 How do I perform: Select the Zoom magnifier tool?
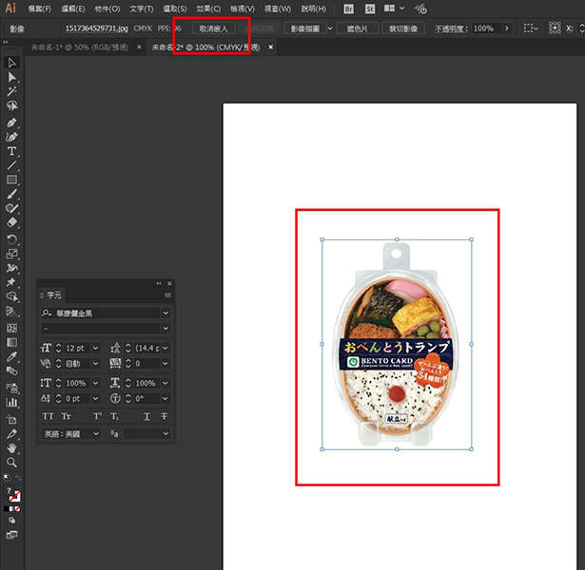pyautogui.click(x=12, y=463)
